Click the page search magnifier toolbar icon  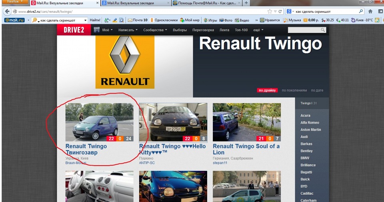[x=122, y=20]
